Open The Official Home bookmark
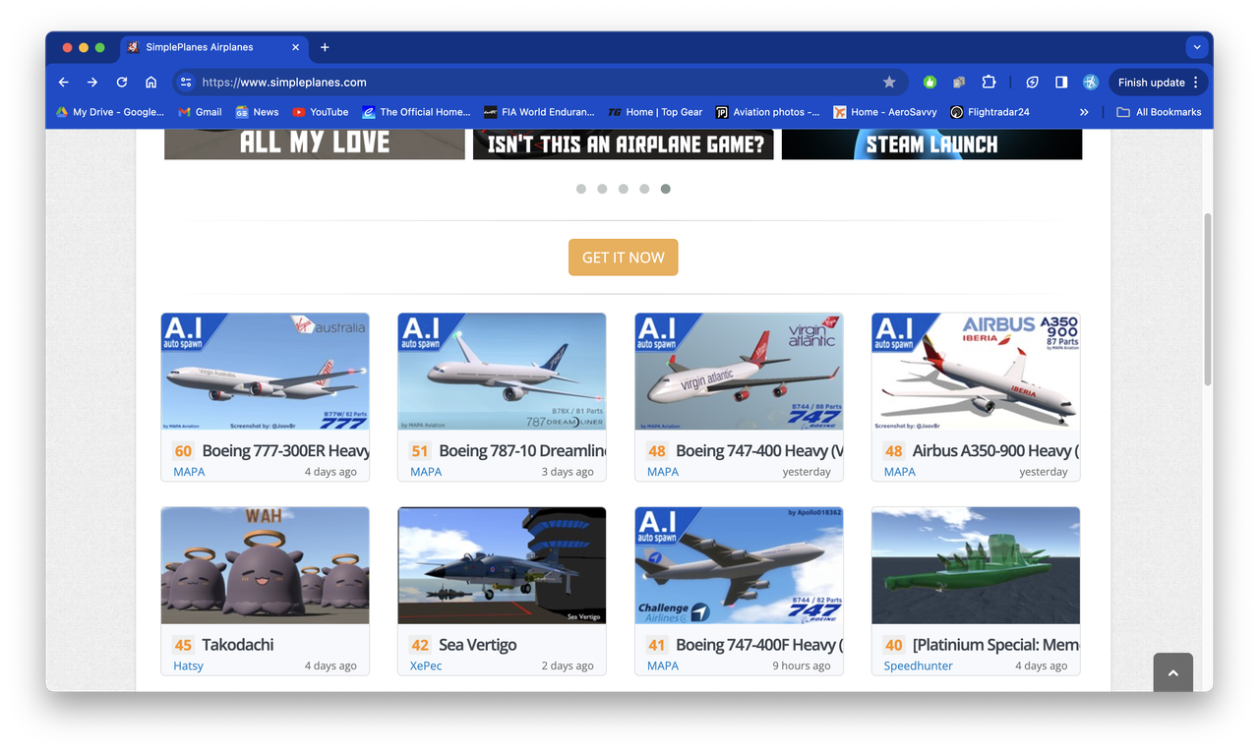This screenshot has height=752, width=1259. 416,112
